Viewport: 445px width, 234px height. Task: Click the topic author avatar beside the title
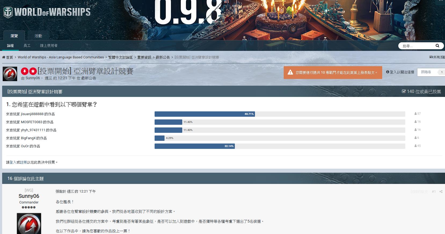10,74
